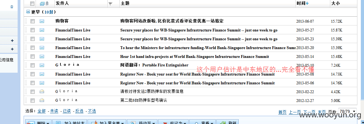Screen dimensions: 364x124
Task: Click the attachment paperclip icon in column header
Action: click(x=47, y=3)
